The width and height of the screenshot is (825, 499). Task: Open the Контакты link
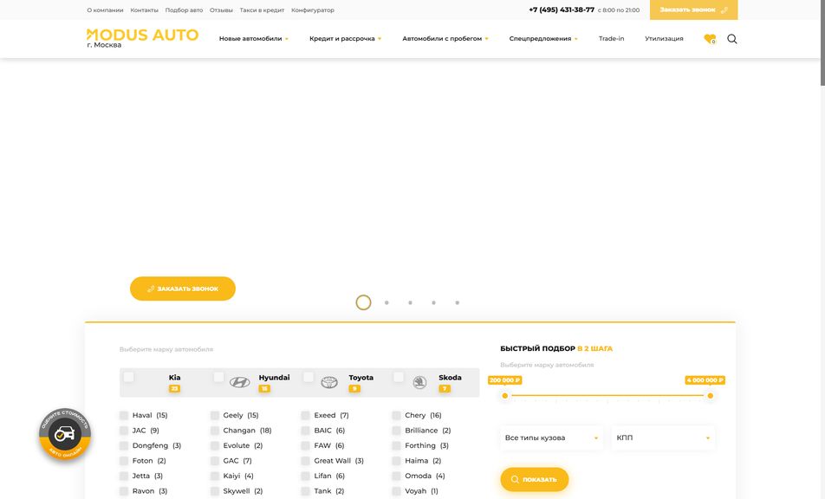coord(144,10)
